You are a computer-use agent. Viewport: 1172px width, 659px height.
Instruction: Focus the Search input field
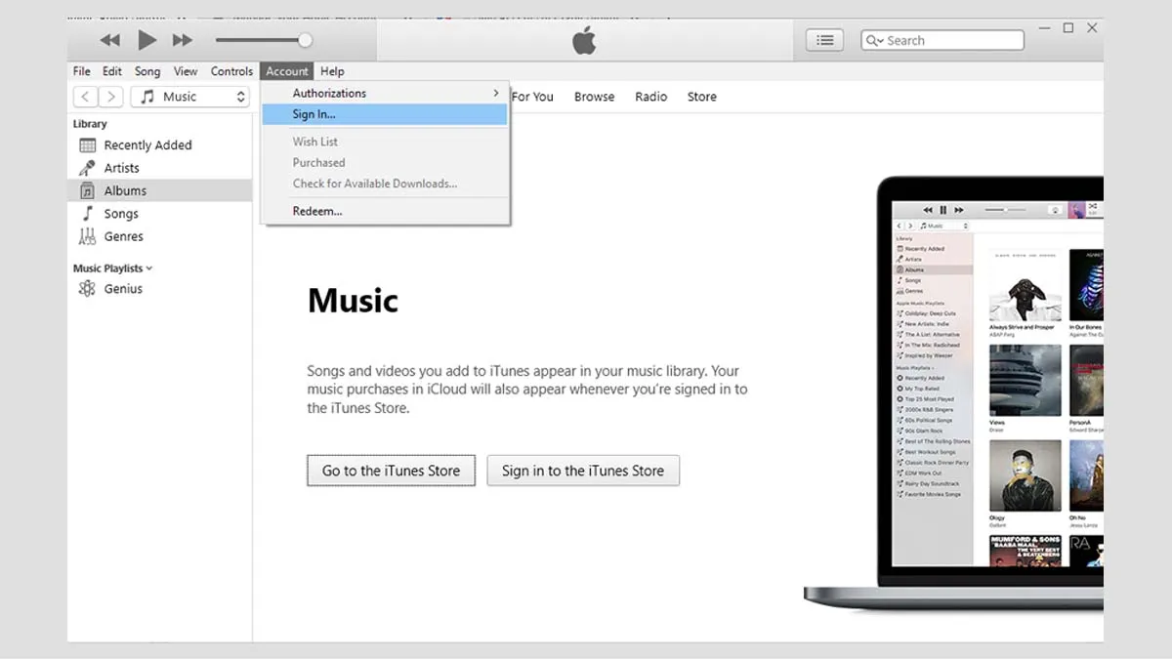coord(942,40)
